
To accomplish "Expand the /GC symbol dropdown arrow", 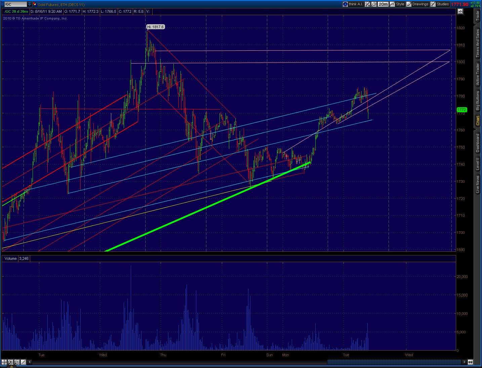I will click(30, 4).
